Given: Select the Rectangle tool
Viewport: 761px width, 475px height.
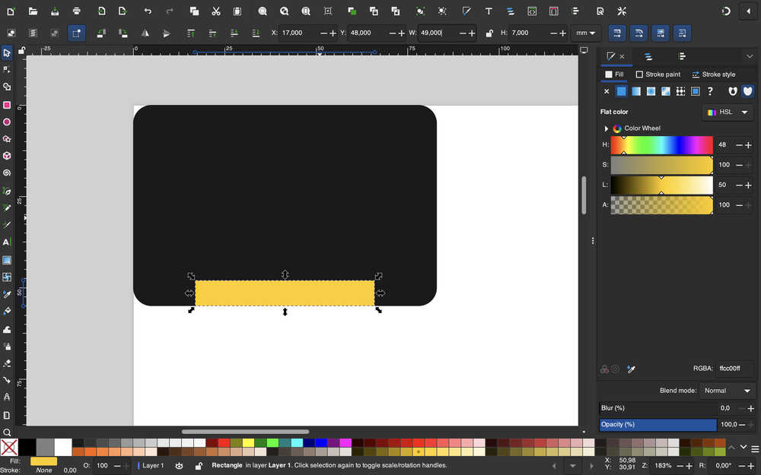Looking at the screenshot, I should (7, 105).
